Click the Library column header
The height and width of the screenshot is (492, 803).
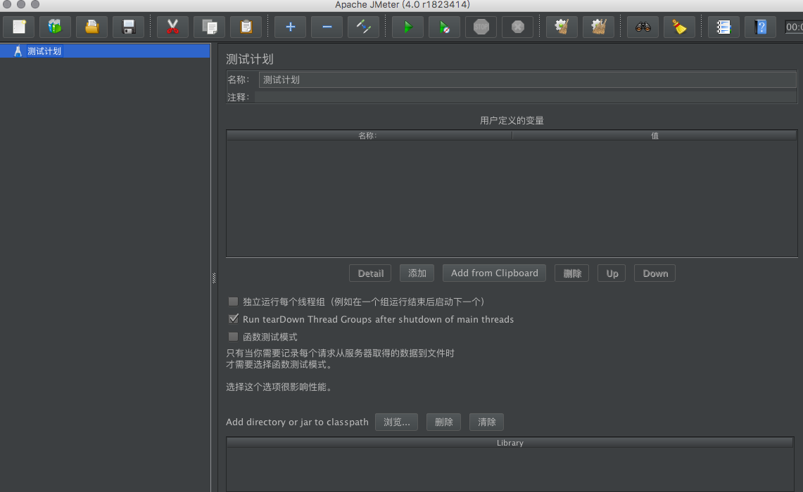click(x=510, y=443)
